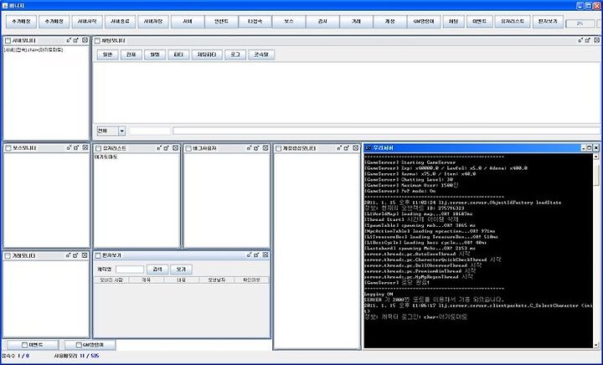Click the 서버시작 toolbar button
603x365 pixels.
click(x=87, y=22)
